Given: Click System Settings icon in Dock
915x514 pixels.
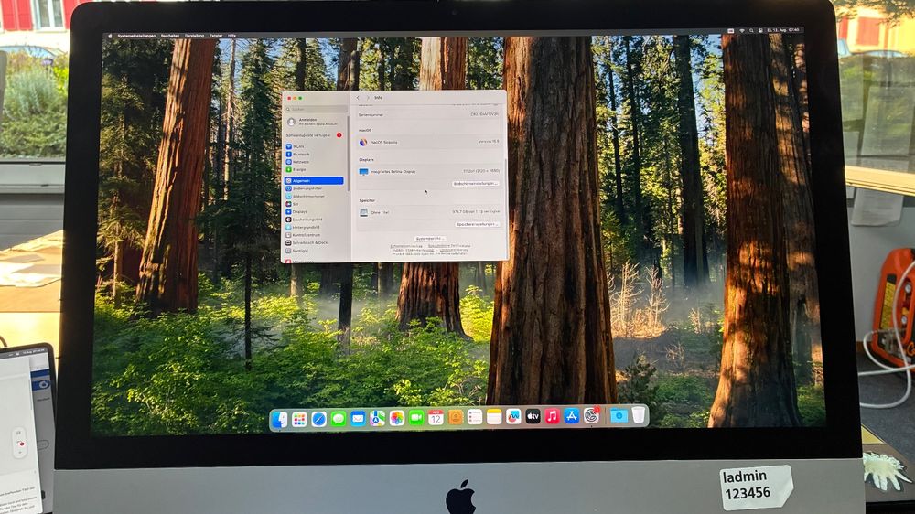Looking at the screenshot, I should pos(591,415).
